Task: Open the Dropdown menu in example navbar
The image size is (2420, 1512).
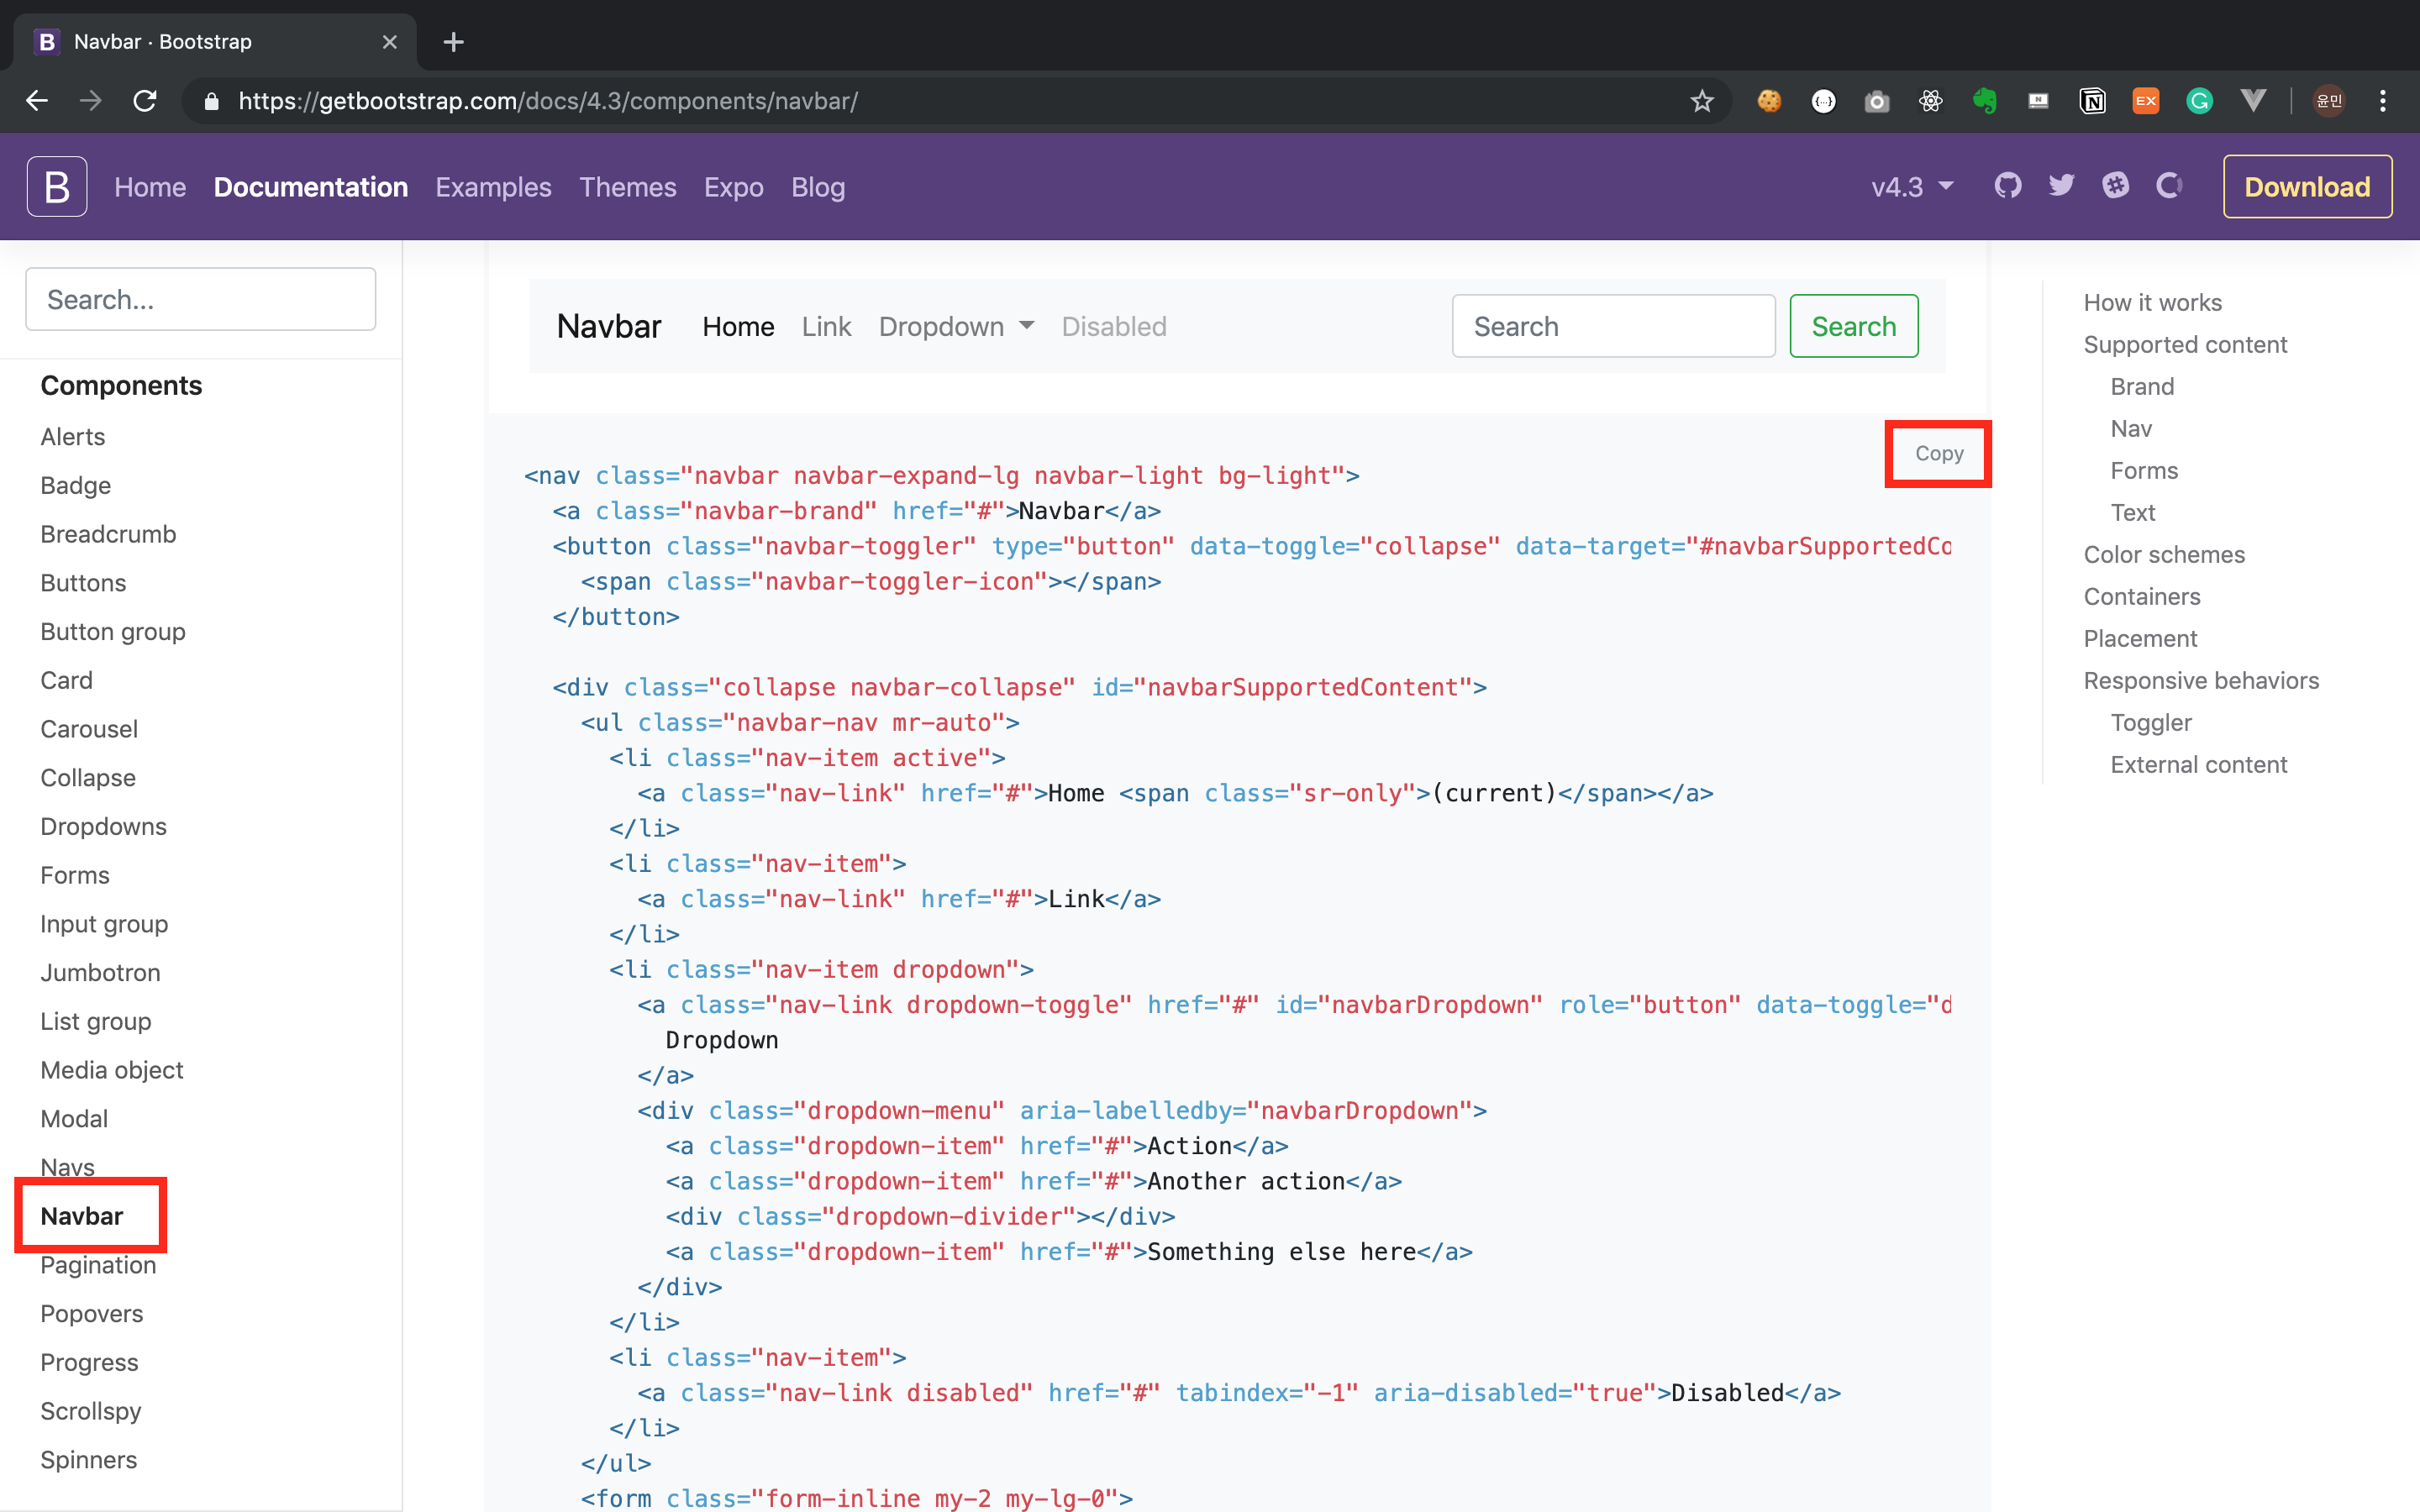Action: pos(956,327)
